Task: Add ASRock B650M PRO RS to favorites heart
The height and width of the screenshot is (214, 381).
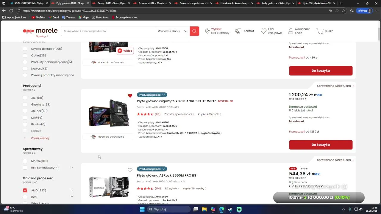Action: (x=130, y=170)
